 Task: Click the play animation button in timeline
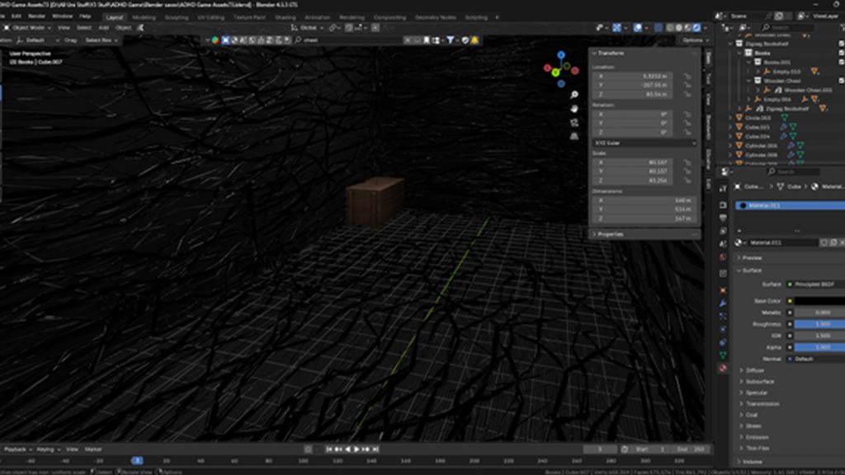[x=356, y=449]
